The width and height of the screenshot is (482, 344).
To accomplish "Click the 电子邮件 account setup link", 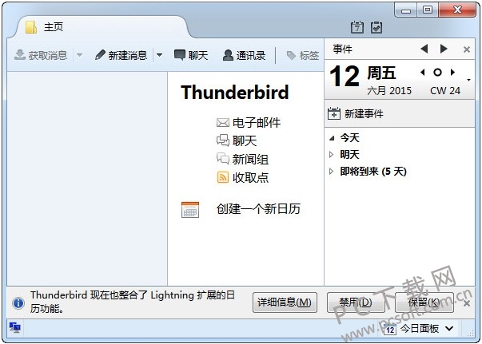I will (249, 123).
